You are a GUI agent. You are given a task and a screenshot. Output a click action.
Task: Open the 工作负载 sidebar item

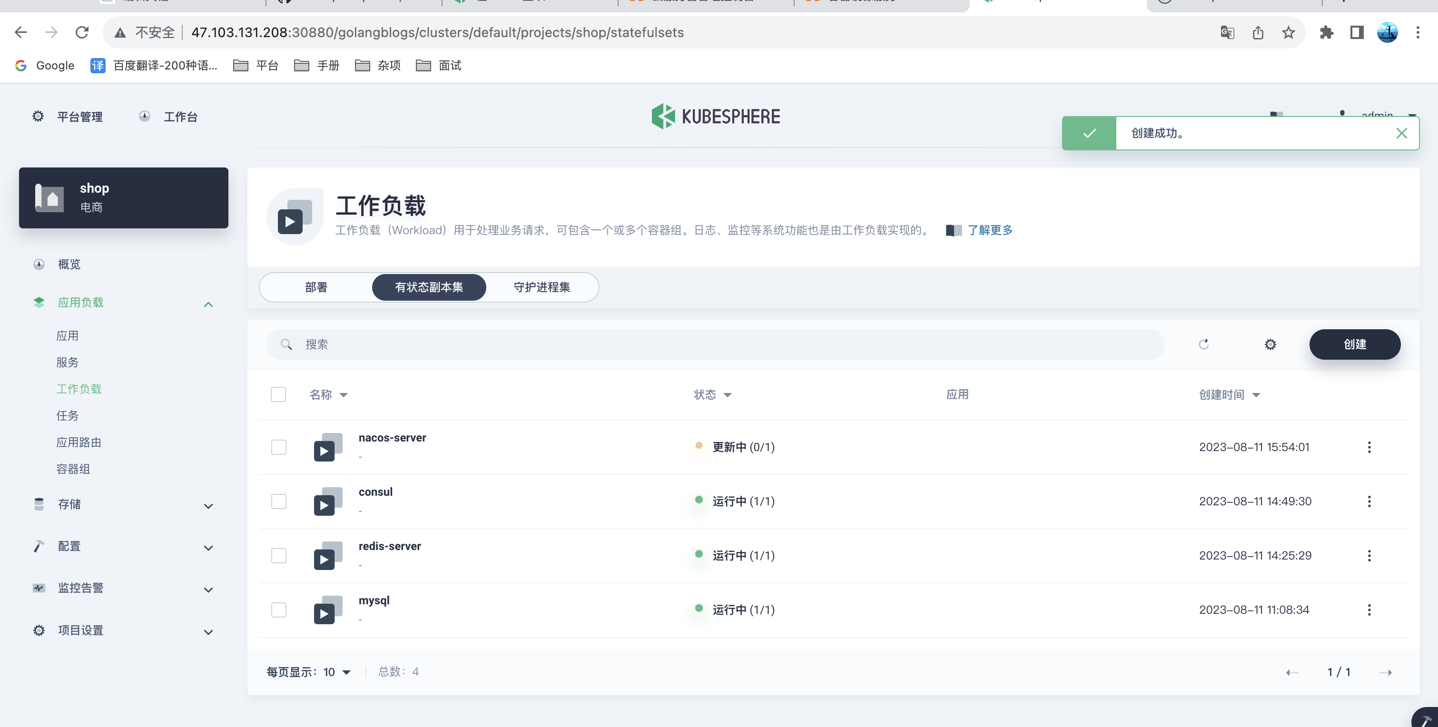click(79, 389)
